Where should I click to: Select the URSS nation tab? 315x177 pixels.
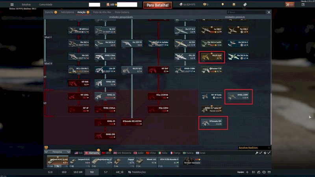(106, 153)
